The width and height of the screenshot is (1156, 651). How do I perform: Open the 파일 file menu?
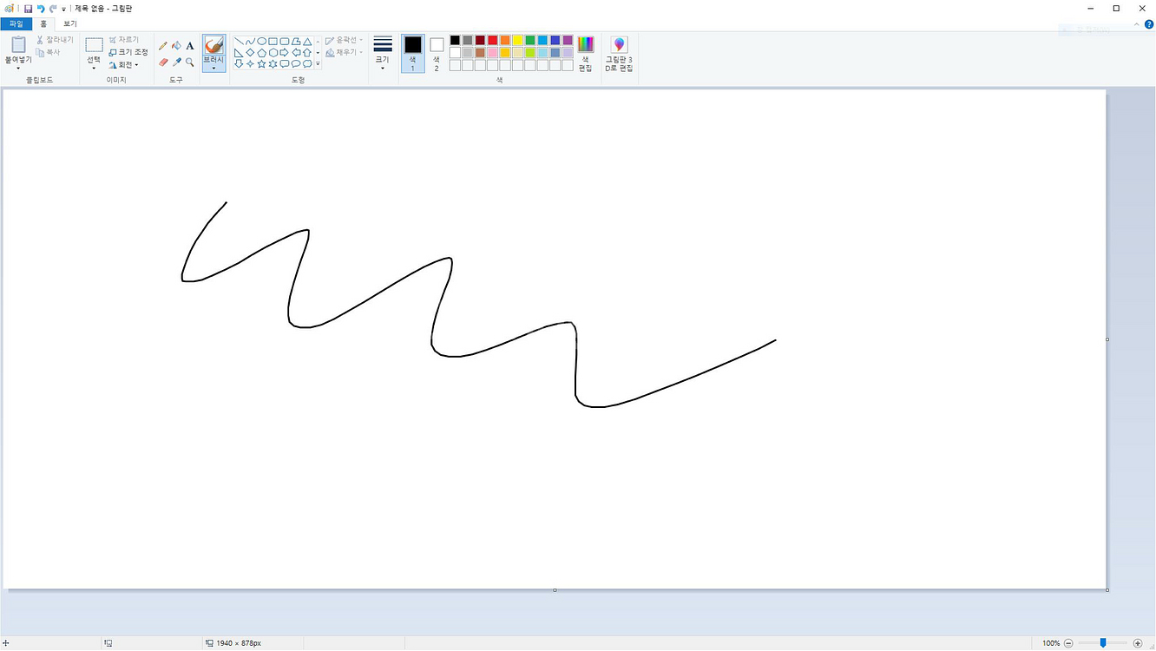pyautogui.click(x=16, y=23)
